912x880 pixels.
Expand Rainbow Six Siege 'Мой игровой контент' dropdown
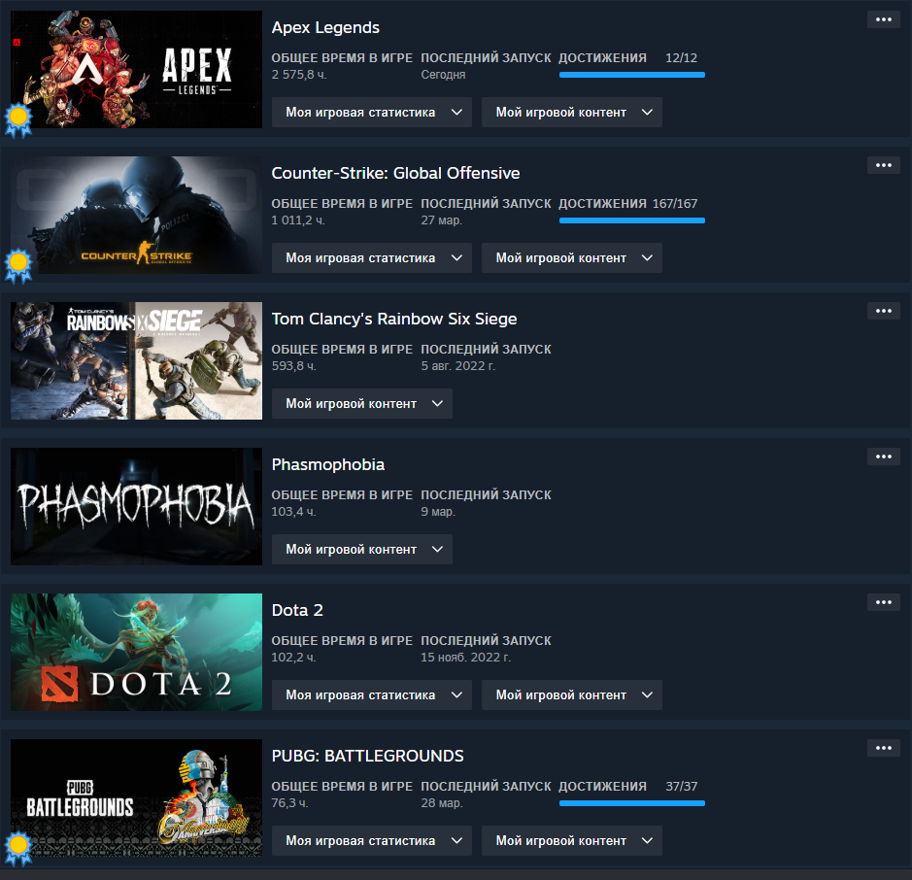pyautogui.click(x=361, y=404)
